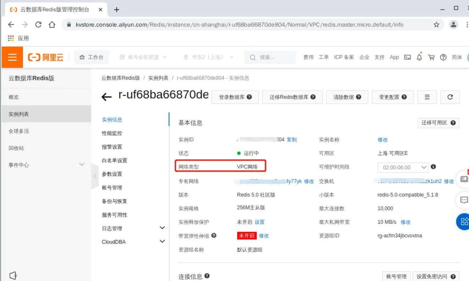Open the shopping cart icon
The image size is (469, 281).
[431, 57]
